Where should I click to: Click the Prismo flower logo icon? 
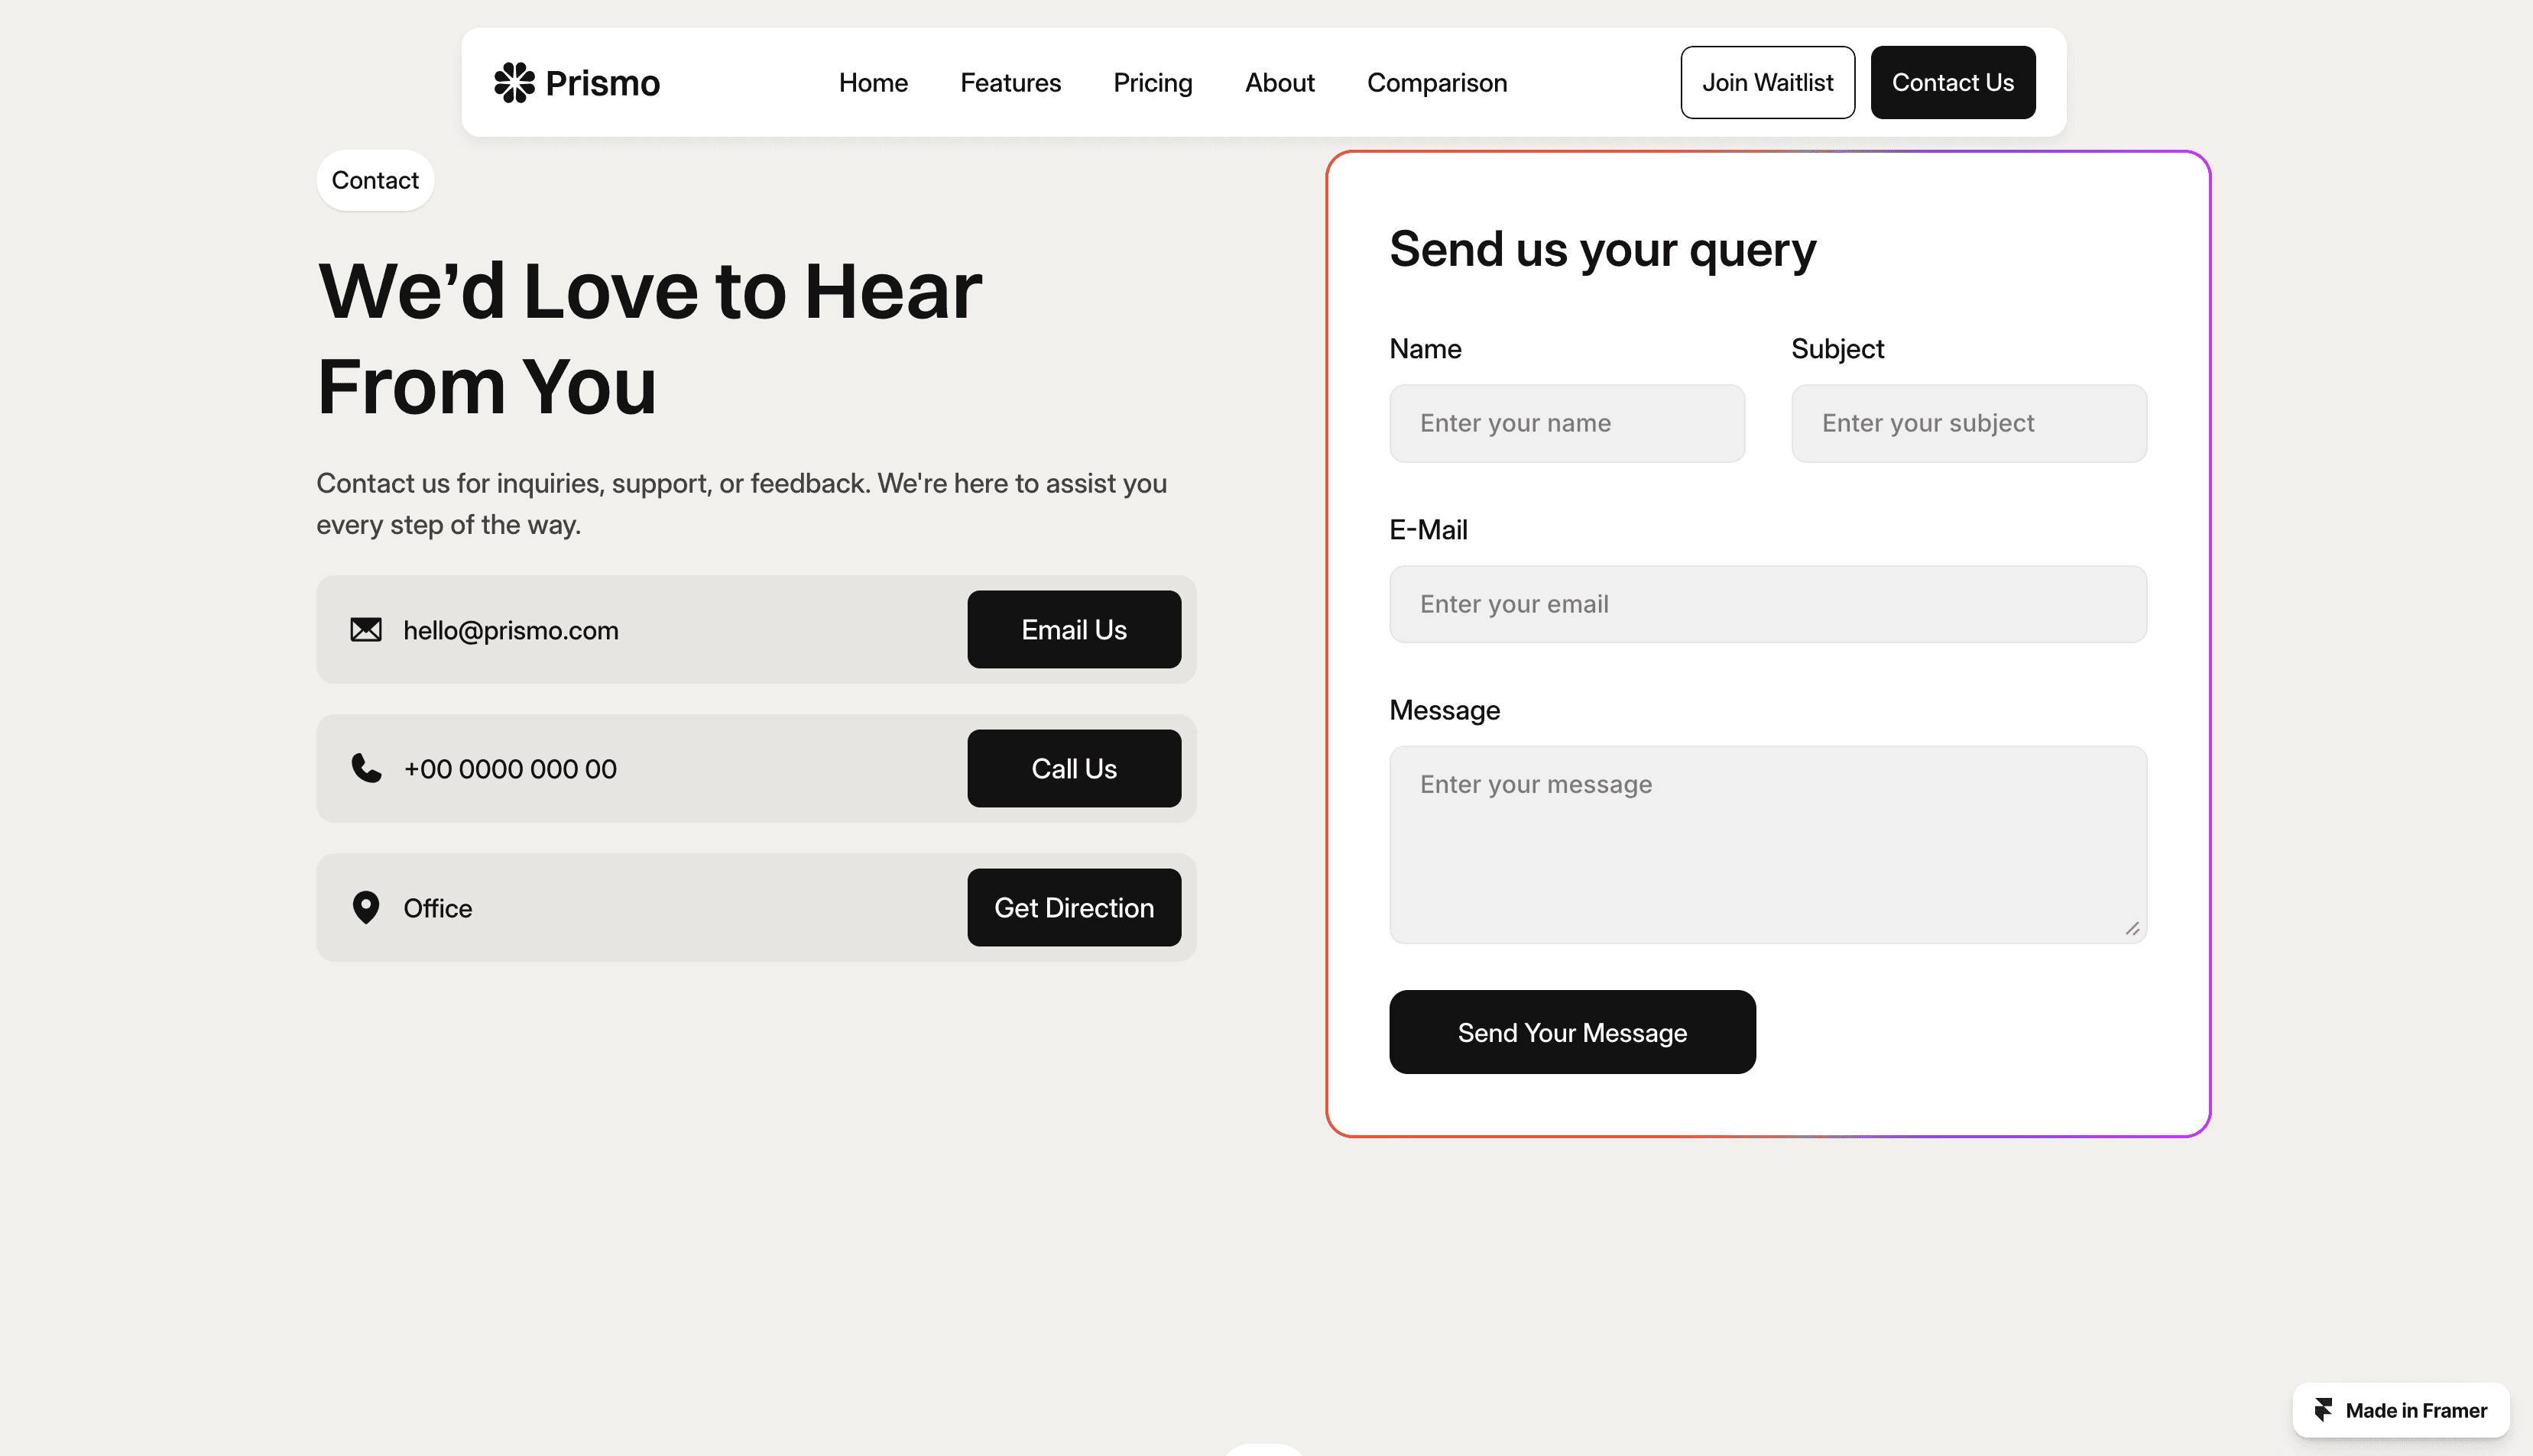tap(514, 82)
